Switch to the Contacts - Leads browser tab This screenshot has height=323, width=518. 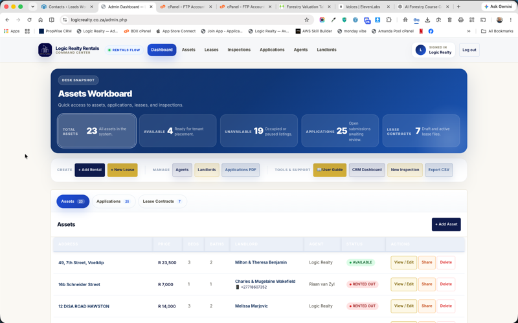click(68, 6)
